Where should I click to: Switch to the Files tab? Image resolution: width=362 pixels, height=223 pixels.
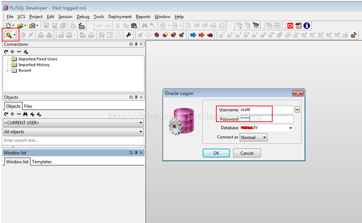[x=28, y=106]
